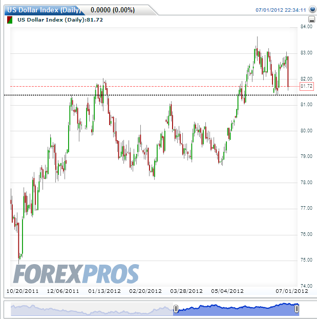The height and width of the screenshot is (319, 317).
Task: Click the US Dollar Index (Daily):81.72 legend text
Action: [60, 19]
